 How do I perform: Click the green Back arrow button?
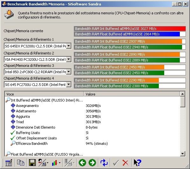(82, 163)
